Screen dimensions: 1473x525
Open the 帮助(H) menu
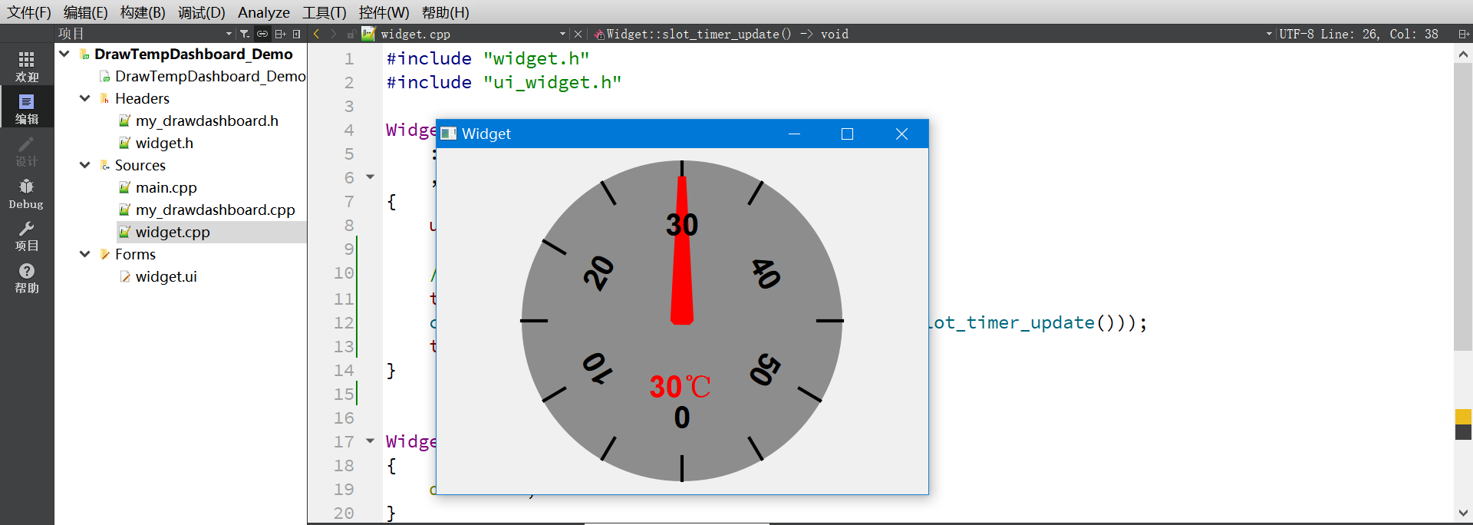tap(445, 12)
